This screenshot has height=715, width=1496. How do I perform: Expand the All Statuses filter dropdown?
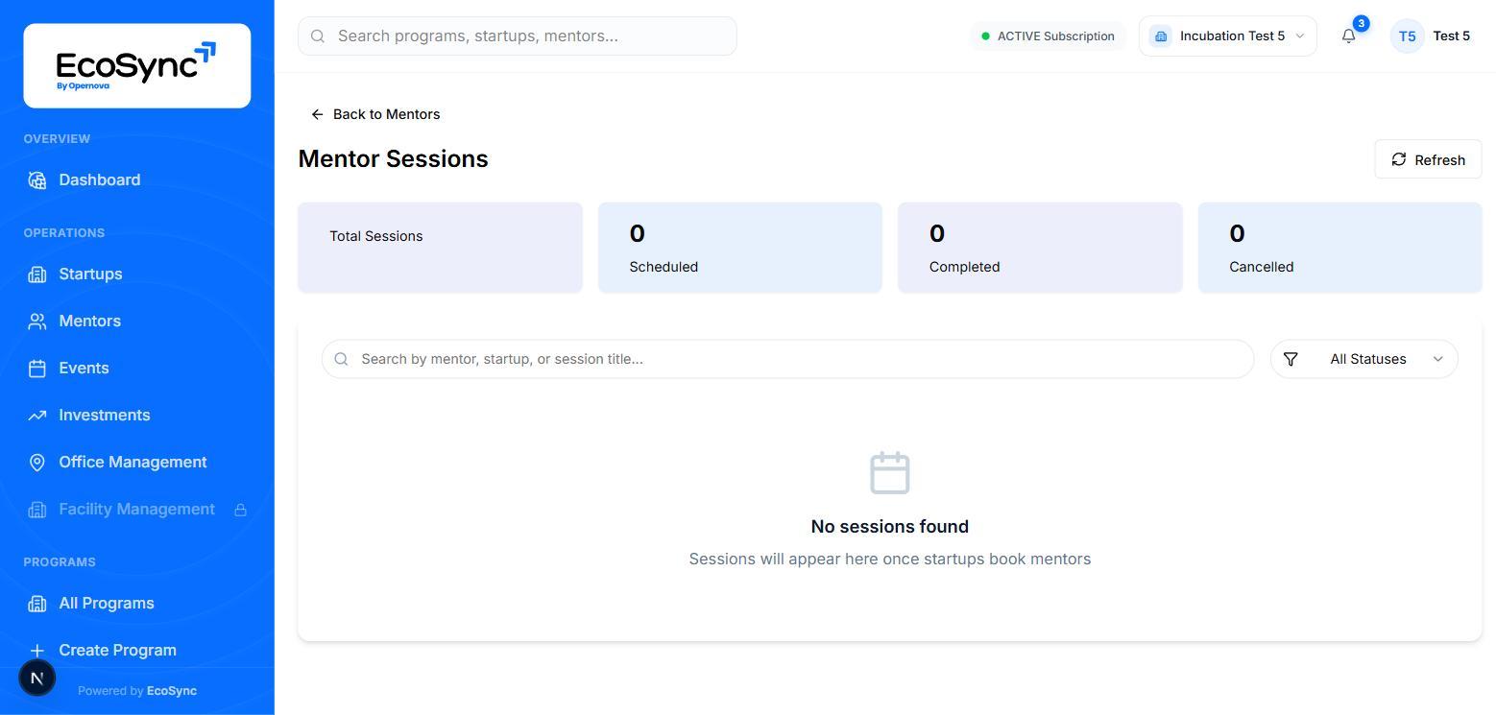coord(1364,359)
